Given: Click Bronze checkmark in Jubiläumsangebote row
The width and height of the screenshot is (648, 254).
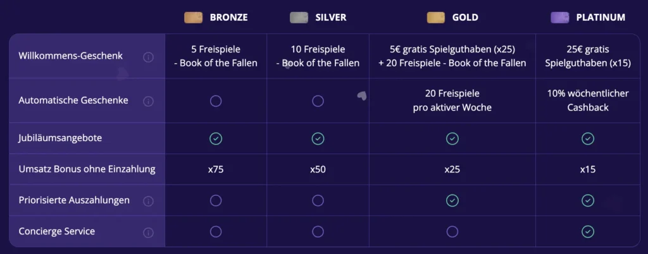Looking at the screenshot, I should (x=216, y=138).
